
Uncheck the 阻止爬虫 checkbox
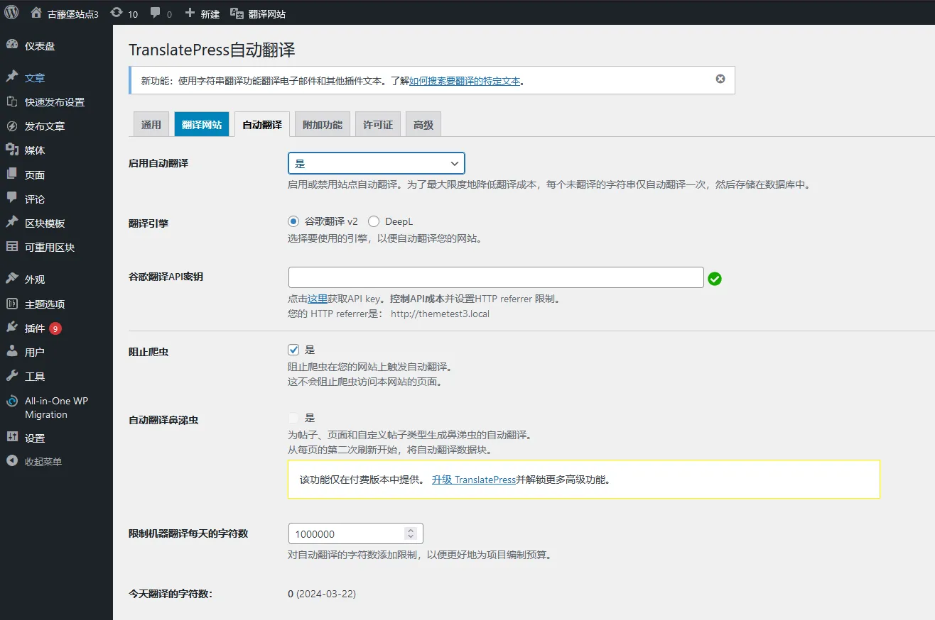[x=294, y=350]
